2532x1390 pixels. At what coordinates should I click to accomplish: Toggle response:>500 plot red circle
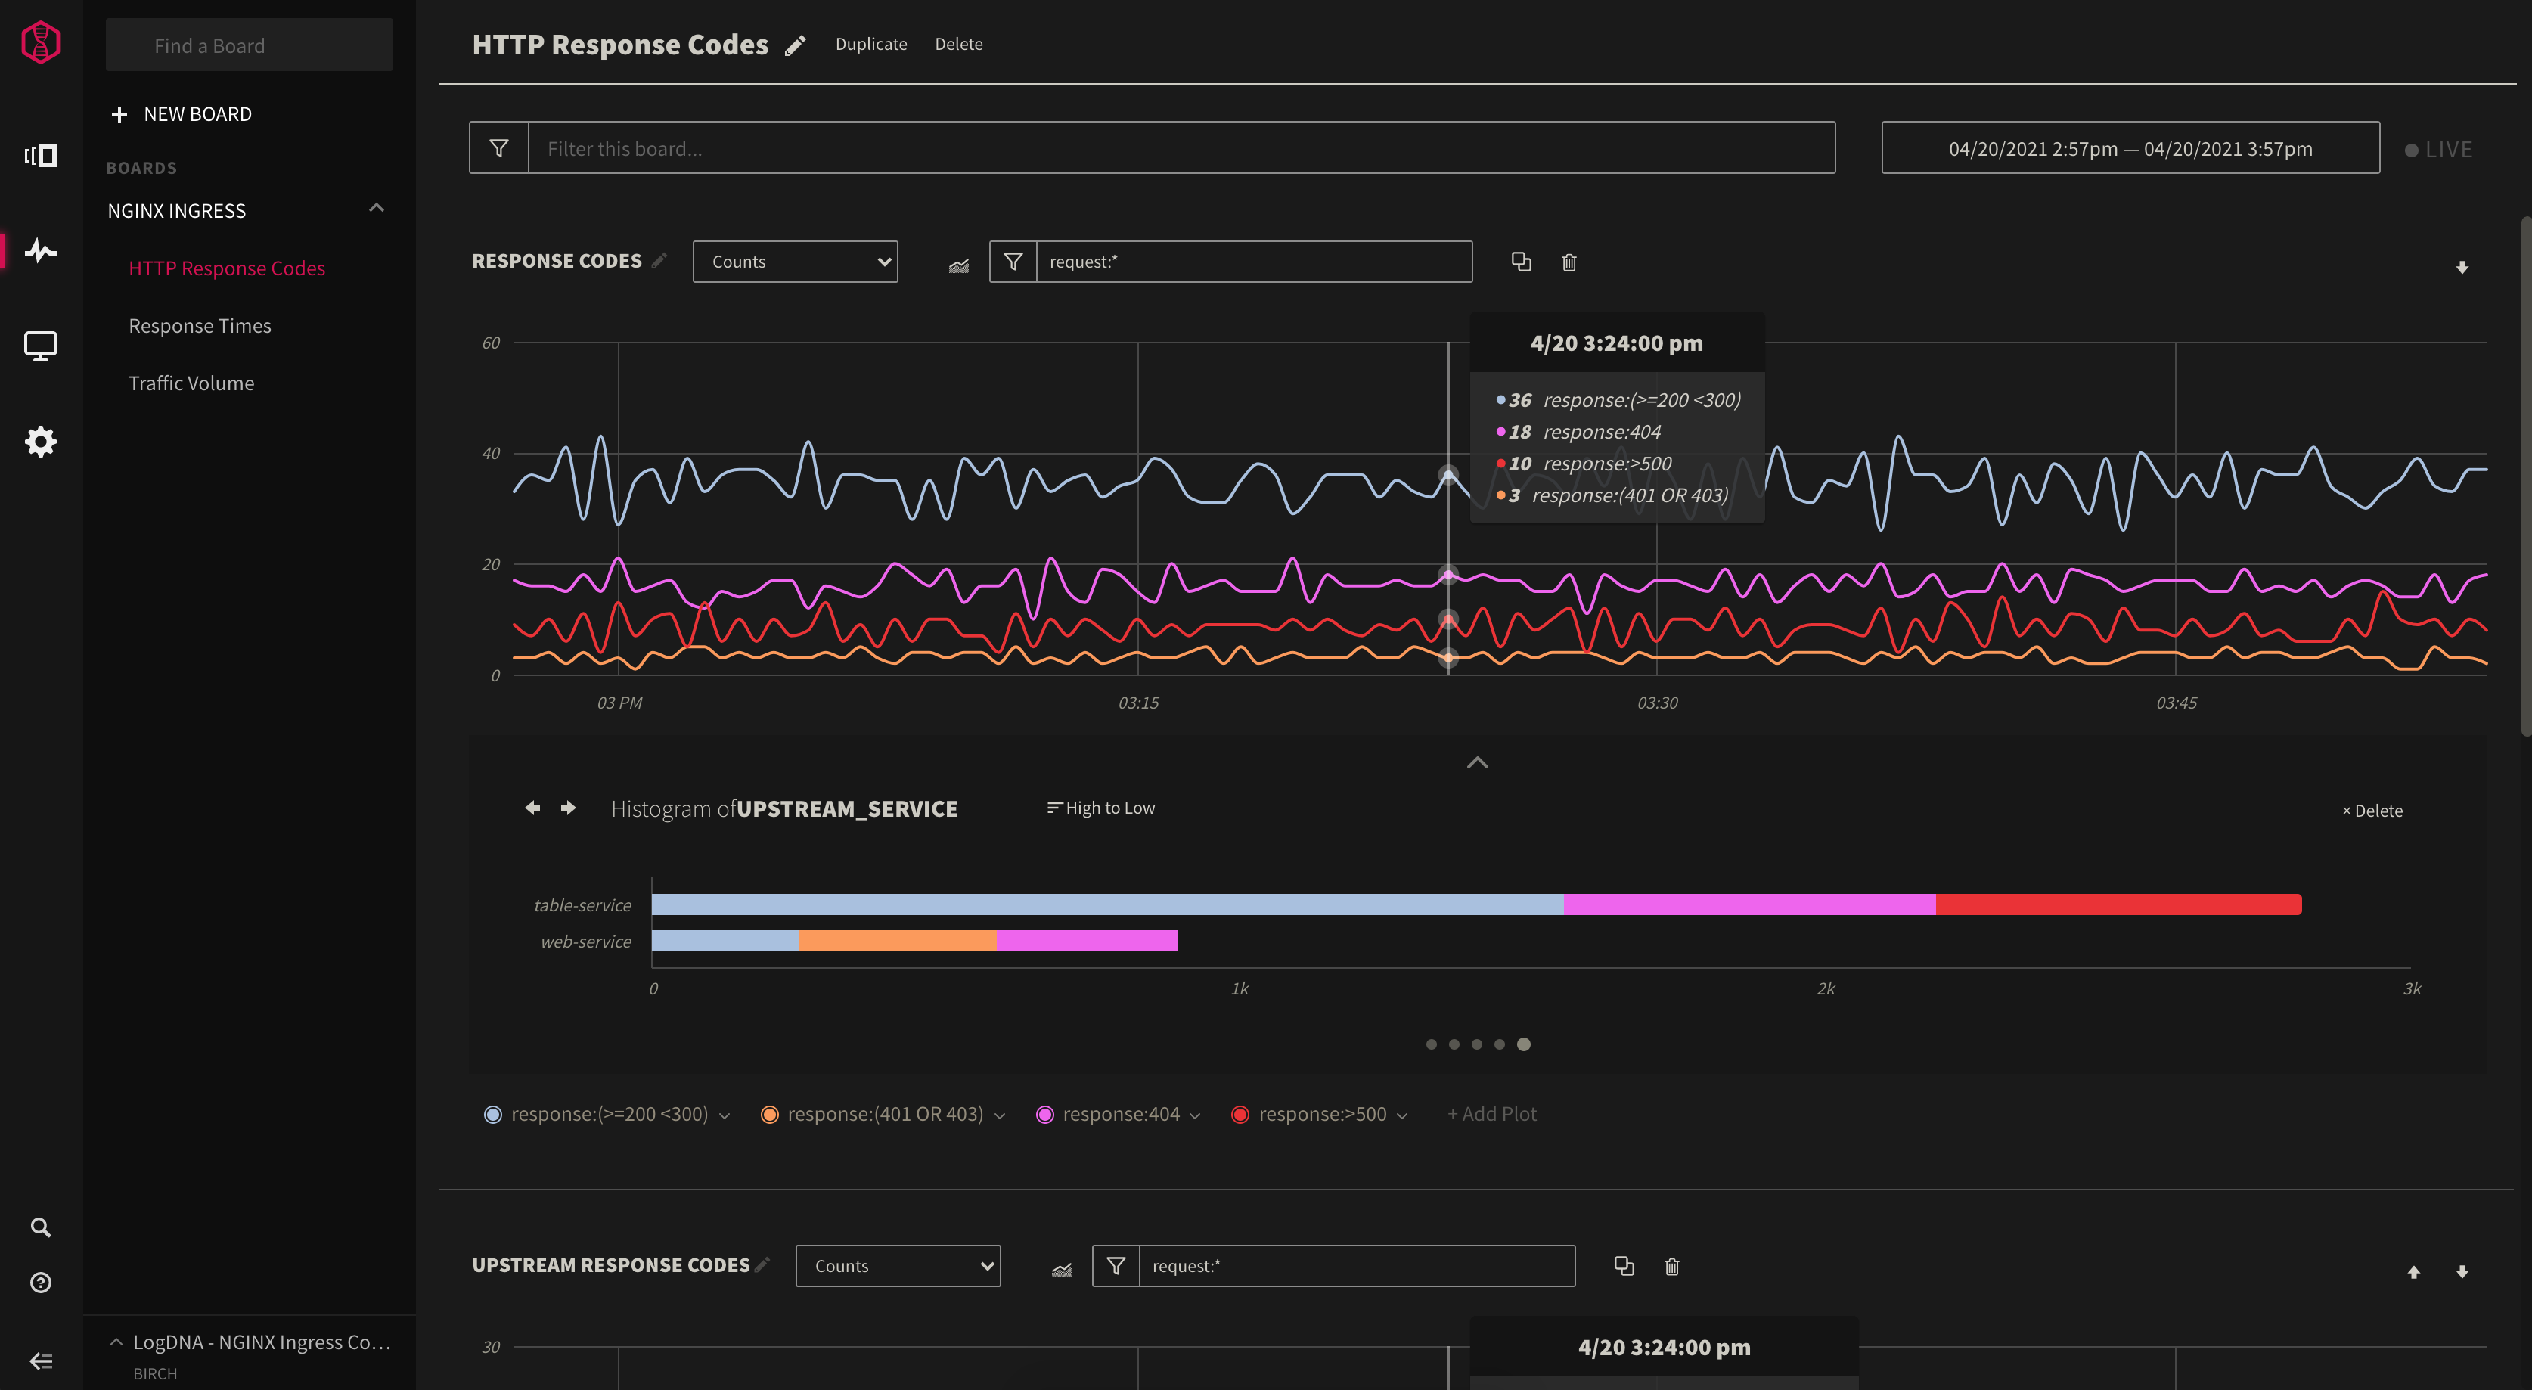[1240, 1114]
